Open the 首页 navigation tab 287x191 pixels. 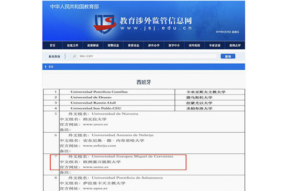pos(52,45)
